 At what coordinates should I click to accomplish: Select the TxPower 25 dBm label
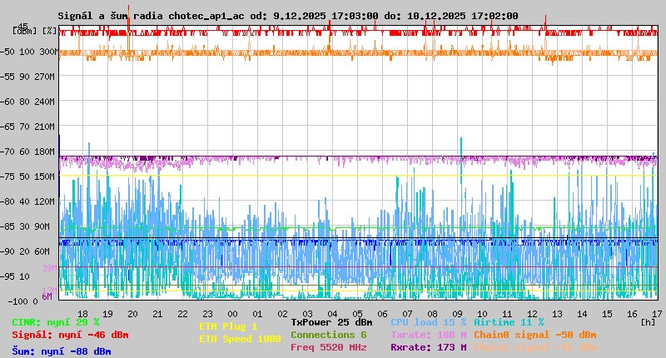point(331,322)
